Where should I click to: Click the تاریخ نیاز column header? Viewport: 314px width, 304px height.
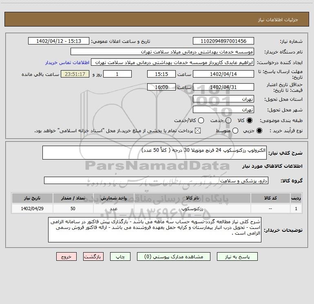tap(32, 198)
